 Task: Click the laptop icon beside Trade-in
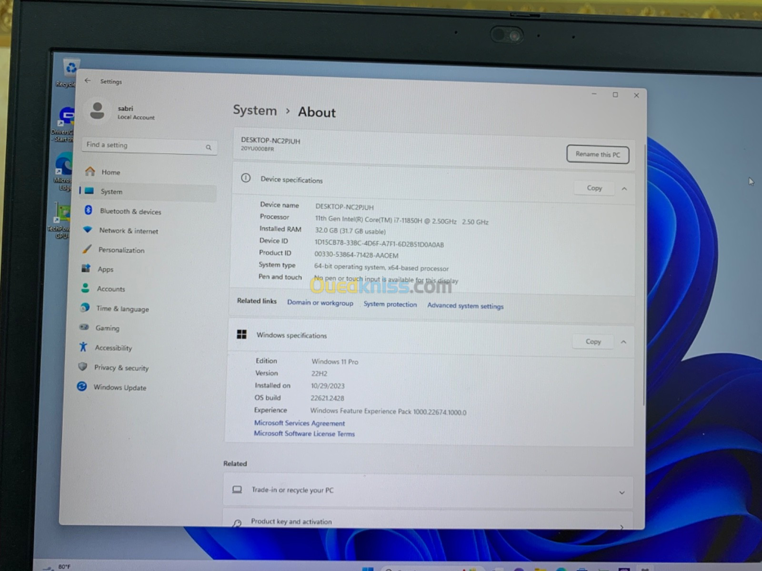(237, 489)
